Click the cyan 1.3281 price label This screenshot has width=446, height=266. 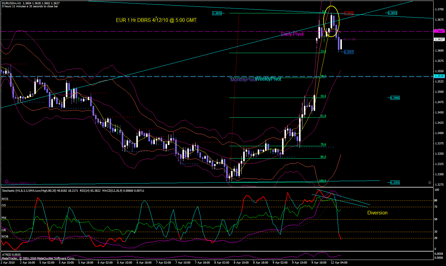tap(395, 183)
